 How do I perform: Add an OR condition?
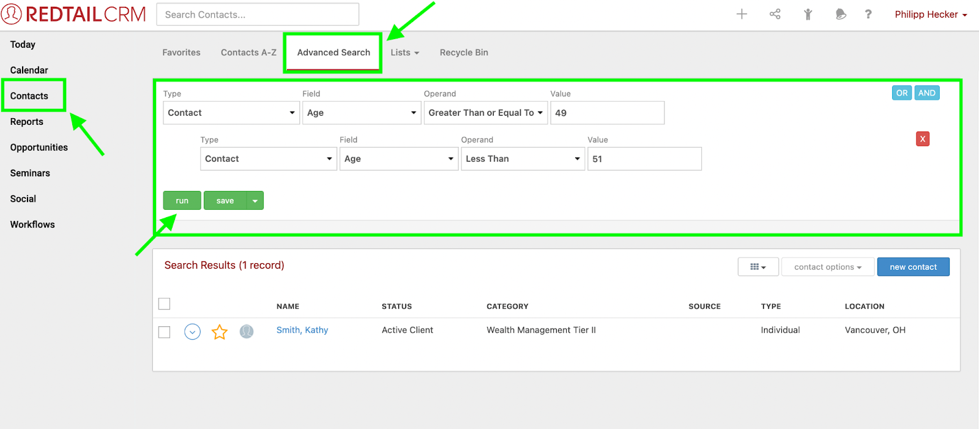[x=902, y=93]
